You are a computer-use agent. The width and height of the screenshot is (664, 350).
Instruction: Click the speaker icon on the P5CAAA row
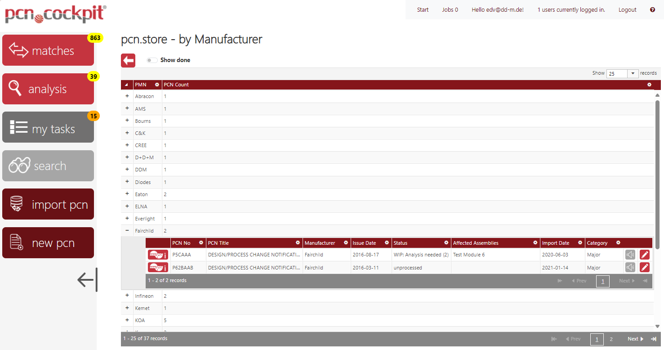pos(630,254)
